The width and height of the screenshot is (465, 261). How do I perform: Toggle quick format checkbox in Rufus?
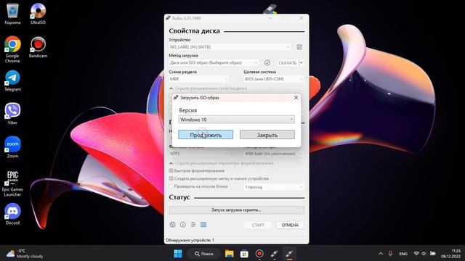(171, 171)
